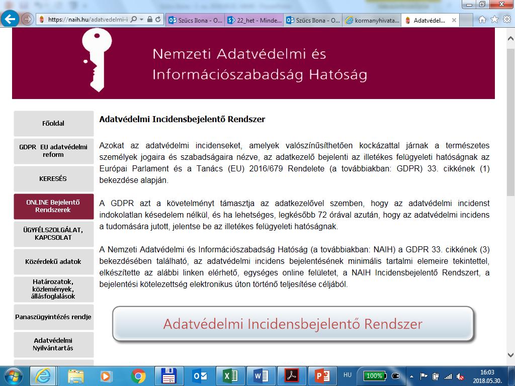
Task: Switch to second Szűcs Ilona Outlook tab
Action: (x=313, y=20)
